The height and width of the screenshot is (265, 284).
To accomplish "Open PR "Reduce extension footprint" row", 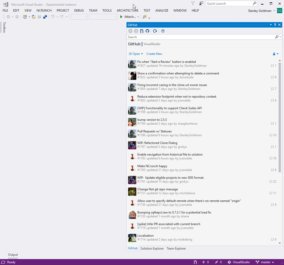I will coord(202,98).
